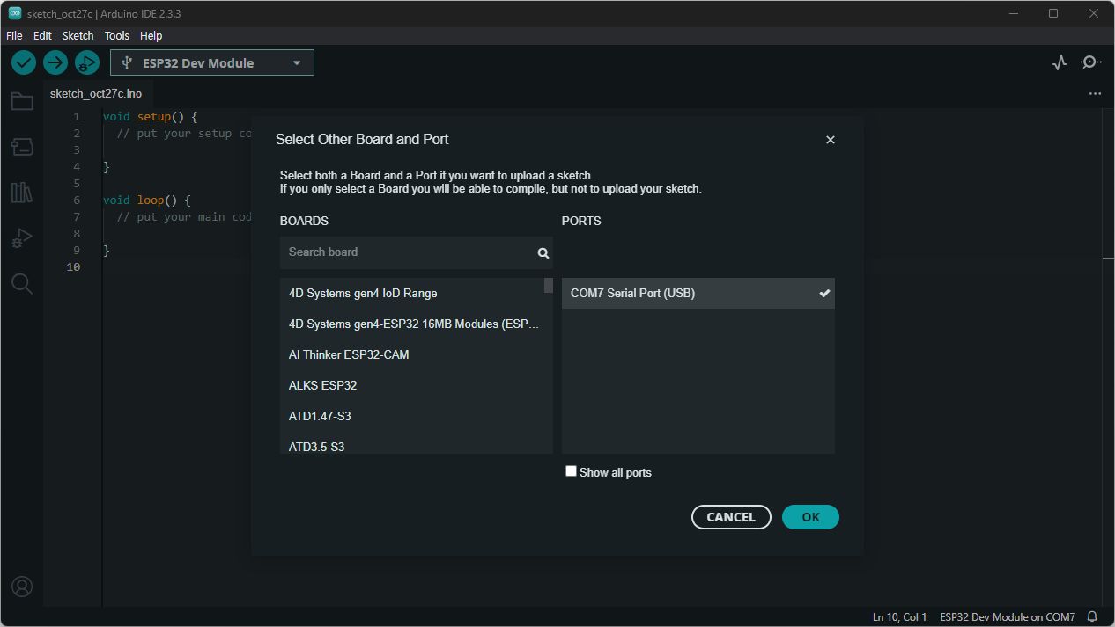This screenshot has width=1115, height=627.
Task: Click line number 10 in the gutter
Action: coord(73,267)
